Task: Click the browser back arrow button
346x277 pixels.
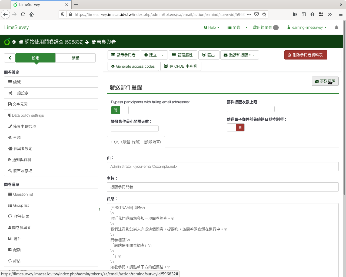Action: pyautogui.click(x=5, y=14)
